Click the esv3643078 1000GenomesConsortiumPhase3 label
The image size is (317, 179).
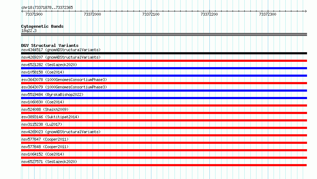click(64, 80)
